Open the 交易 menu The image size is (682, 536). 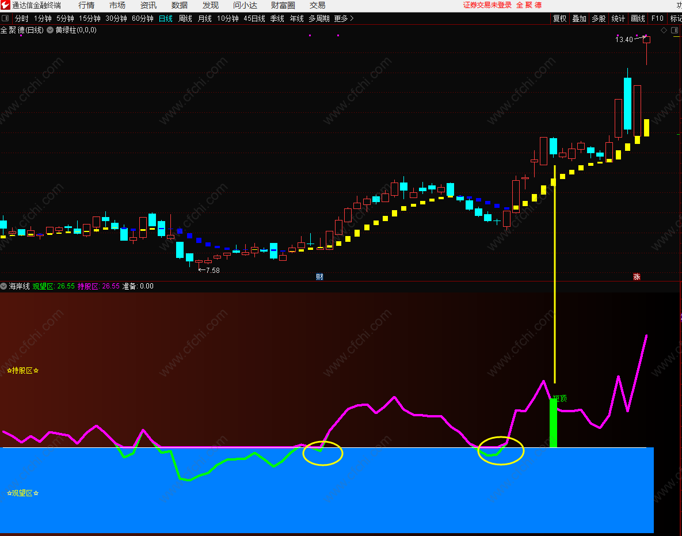point(318,5)
